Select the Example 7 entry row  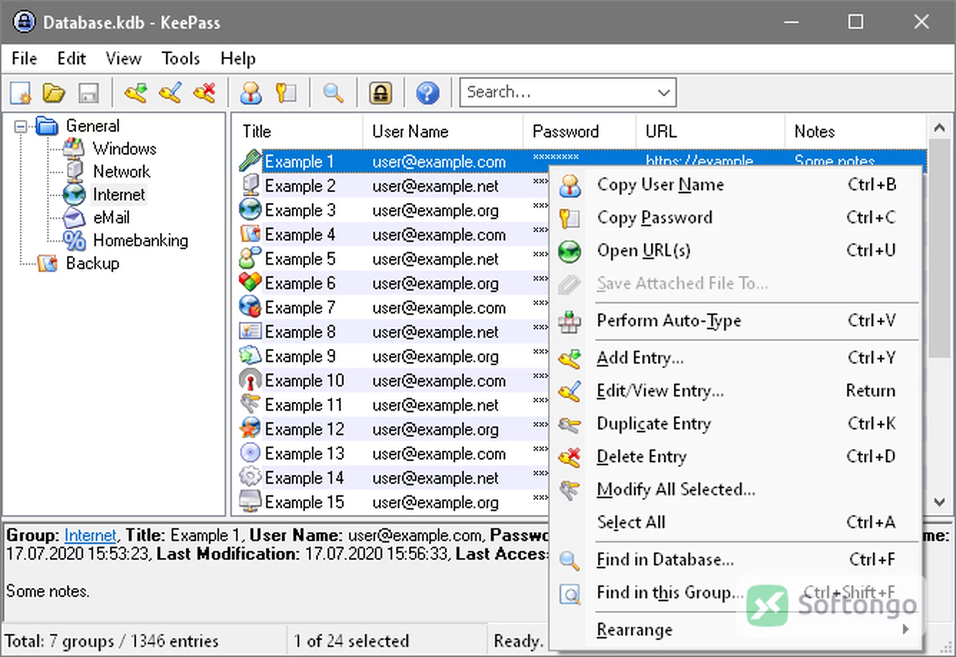(x=393, y=307)
